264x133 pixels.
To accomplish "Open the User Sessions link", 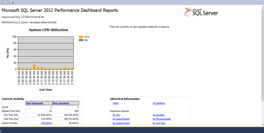I will (61, 103).
